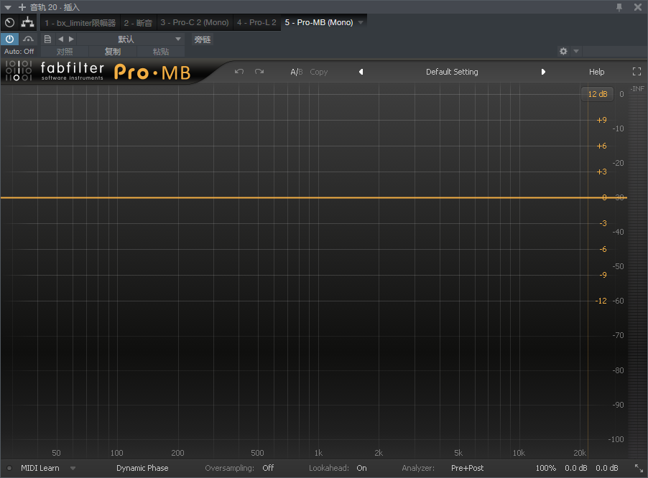Go to next preset arrow in host bar
The height and width of the screenshot is (478, 648).
click(72, 39)
